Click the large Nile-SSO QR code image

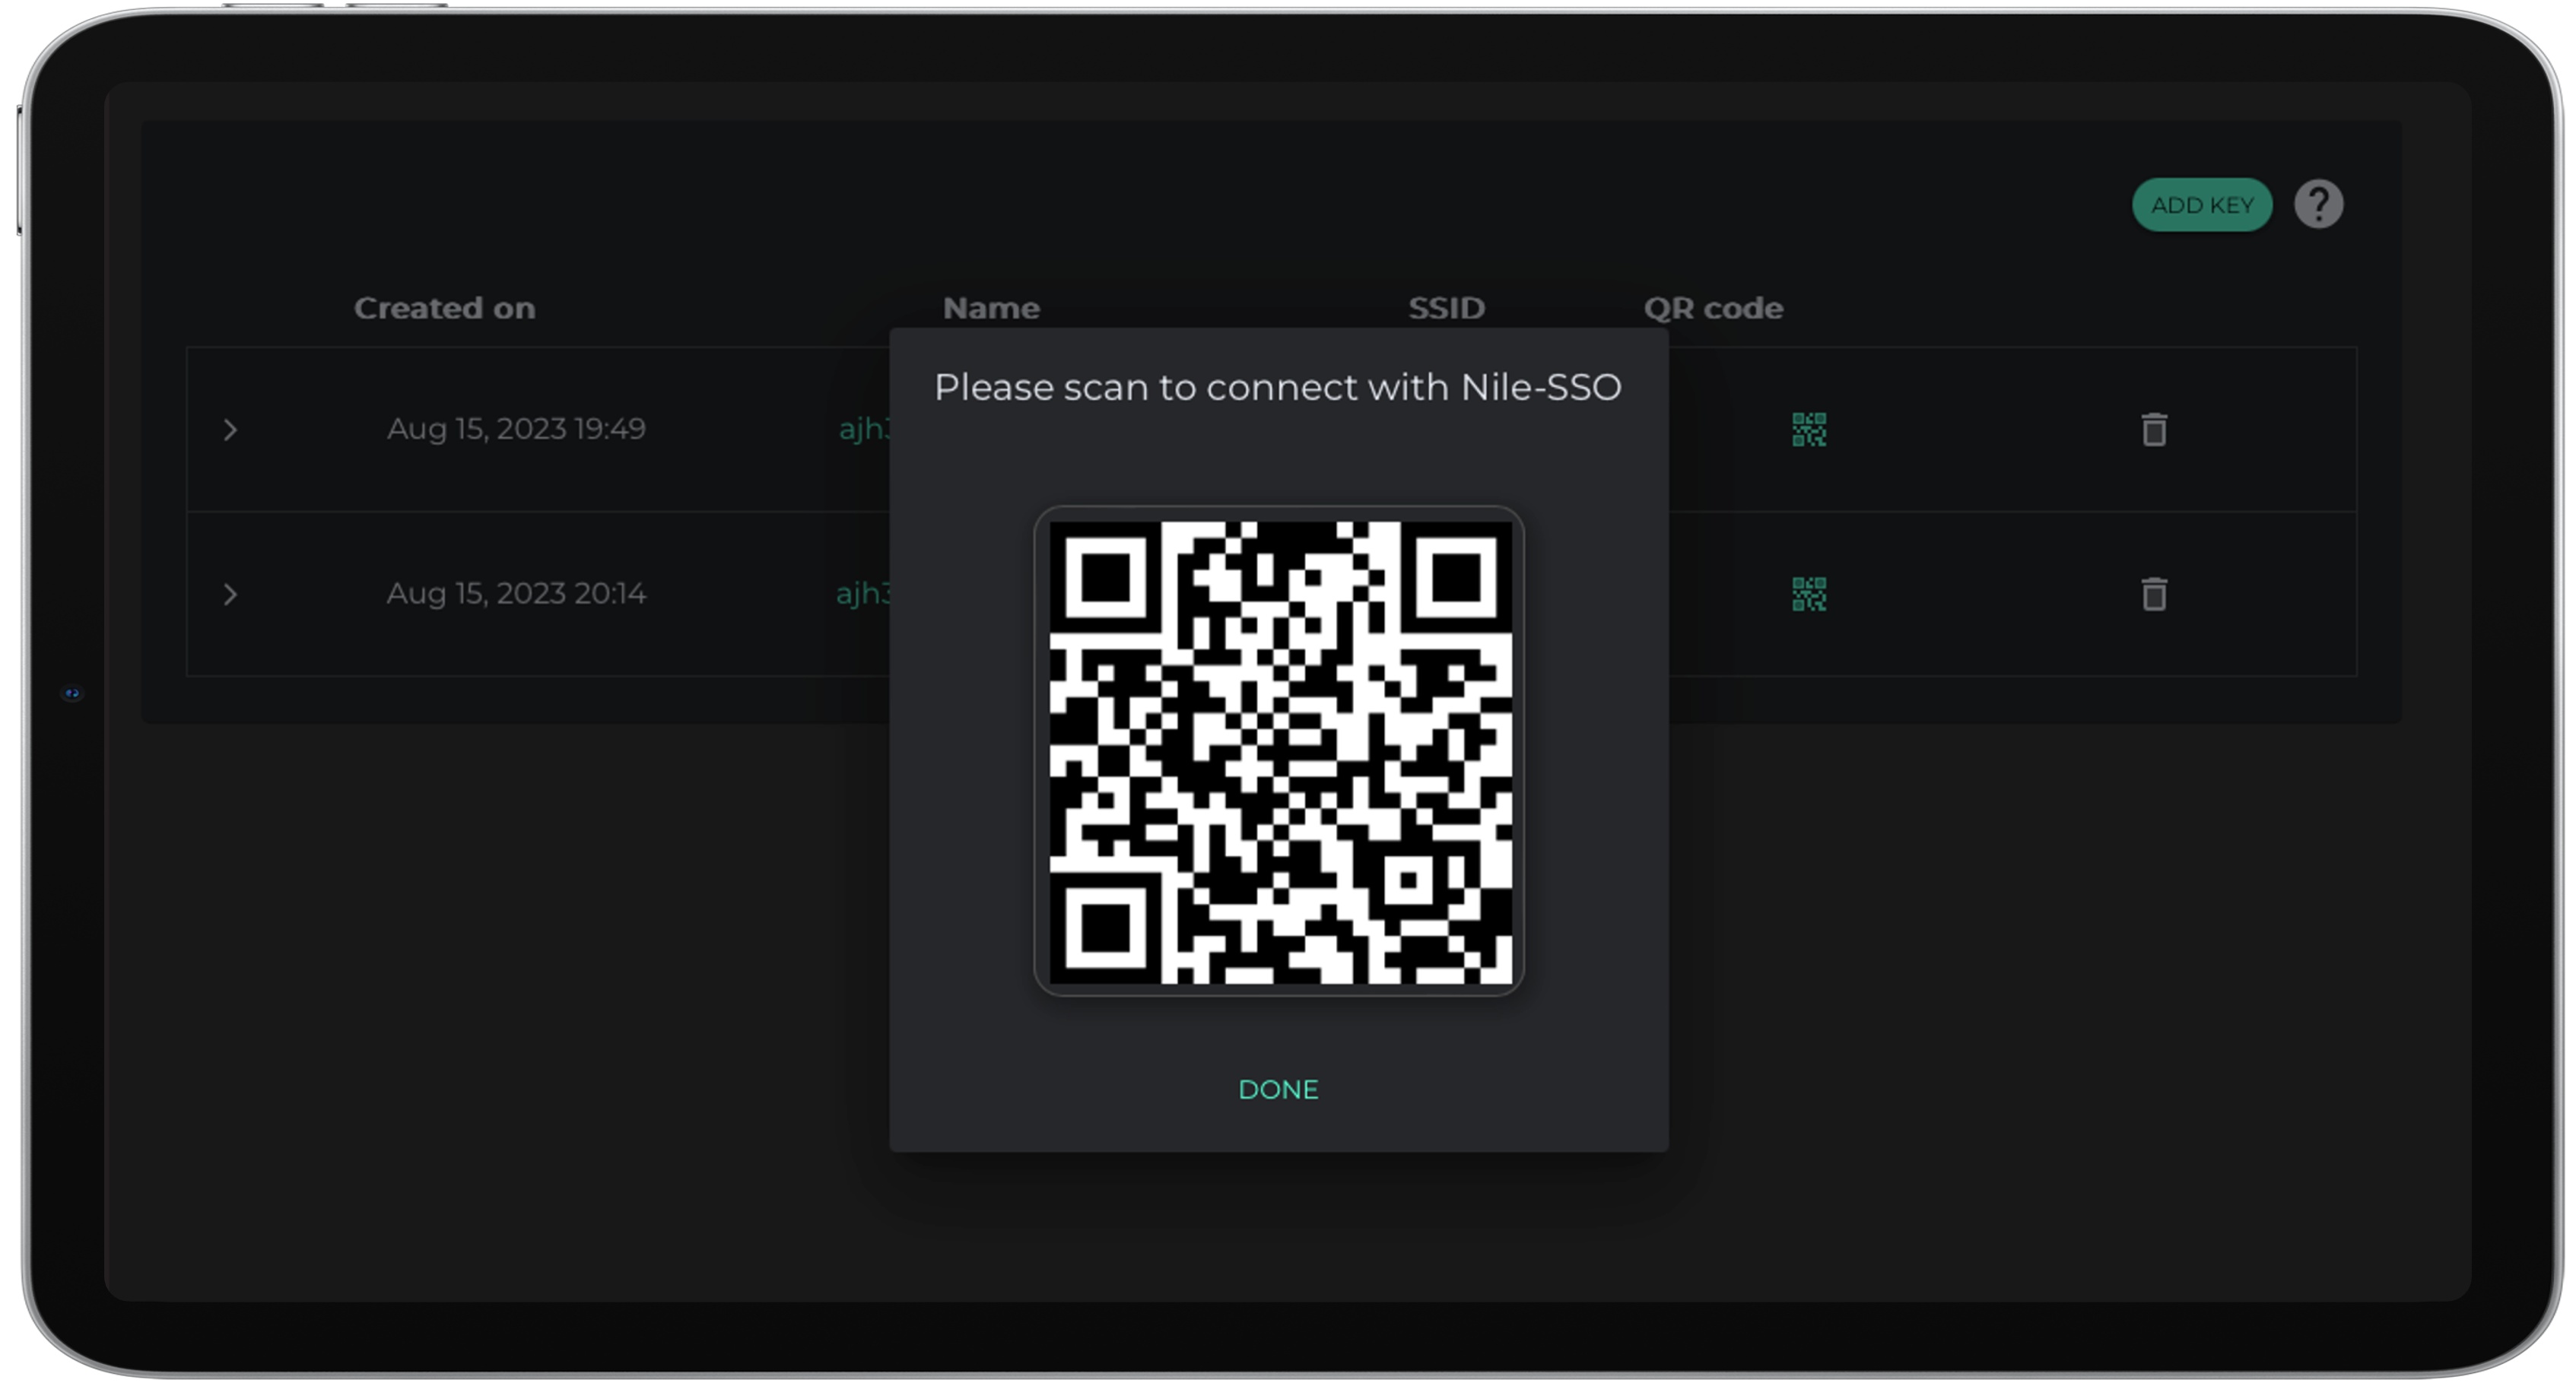coord(1279,751)
